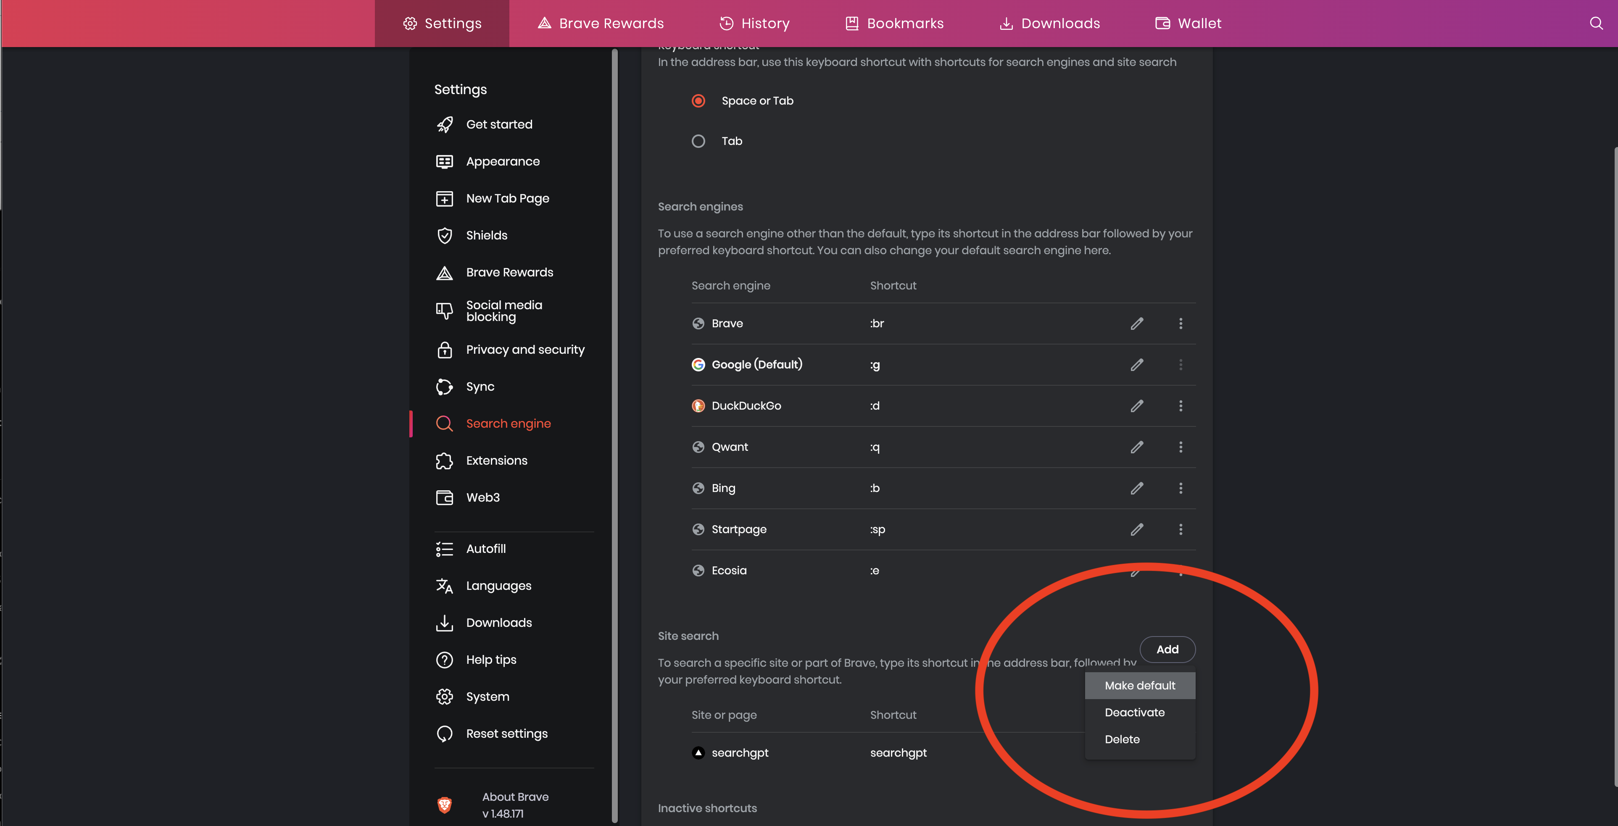This screenshot has height=826, width=1618.
Task: Choose Make default from context menu
Action: 1139,685
